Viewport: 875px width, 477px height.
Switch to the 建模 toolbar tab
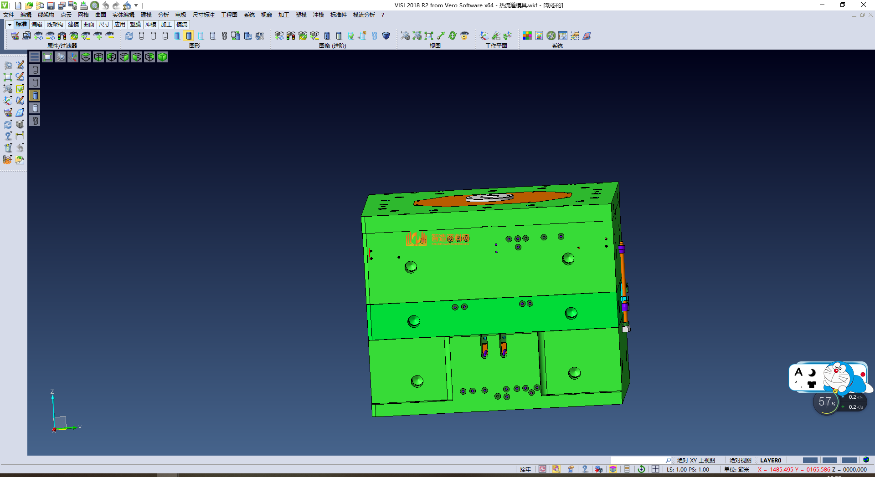[x=73, y=25]
